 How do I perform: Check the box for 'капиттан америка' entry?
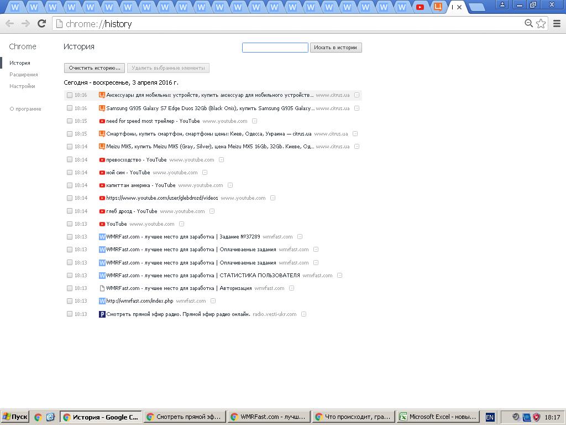(x=70, y=185)
